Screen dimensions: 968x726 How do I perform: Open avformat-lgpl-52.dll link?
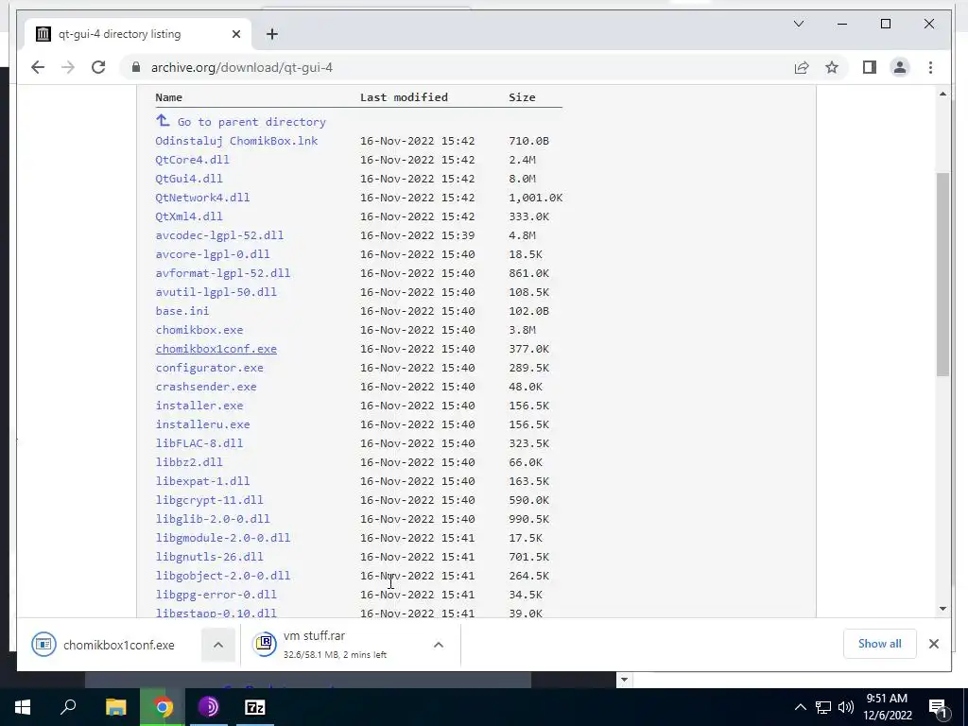pyautogui.click(x=223, y=273)
